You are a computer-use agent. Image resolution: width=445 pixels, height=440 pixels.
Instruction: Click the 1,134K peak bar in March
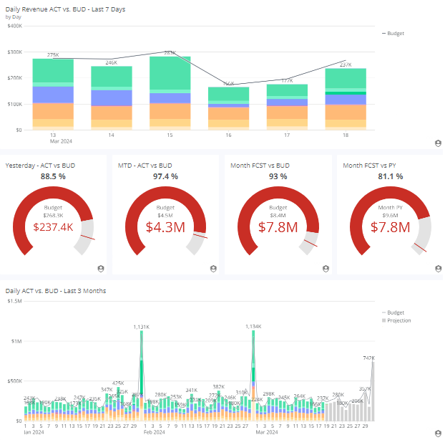coord(253,373)
